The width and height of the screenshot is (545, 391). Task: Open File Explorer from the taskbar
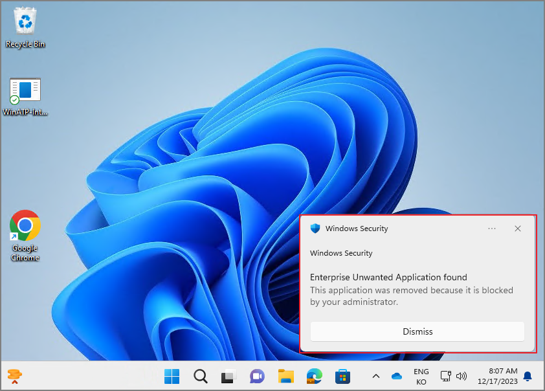(x=286, y=376)
